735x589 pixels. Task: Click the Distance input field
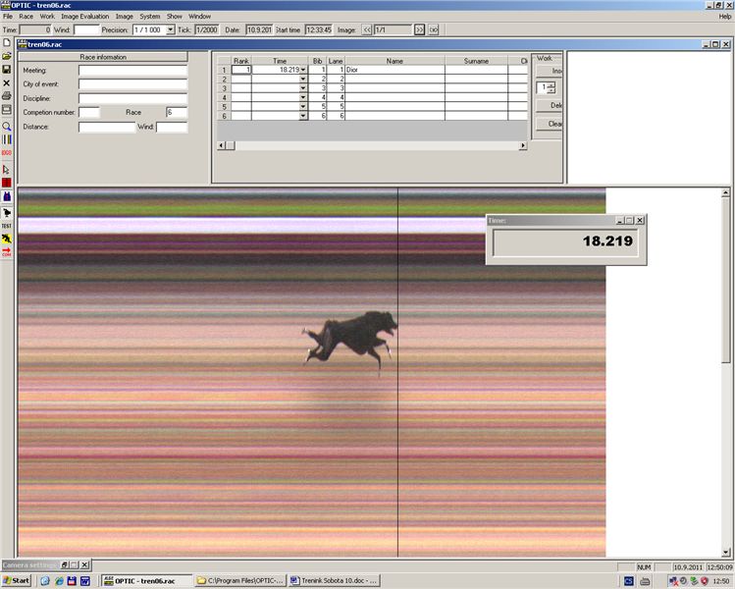click(107, 127)
